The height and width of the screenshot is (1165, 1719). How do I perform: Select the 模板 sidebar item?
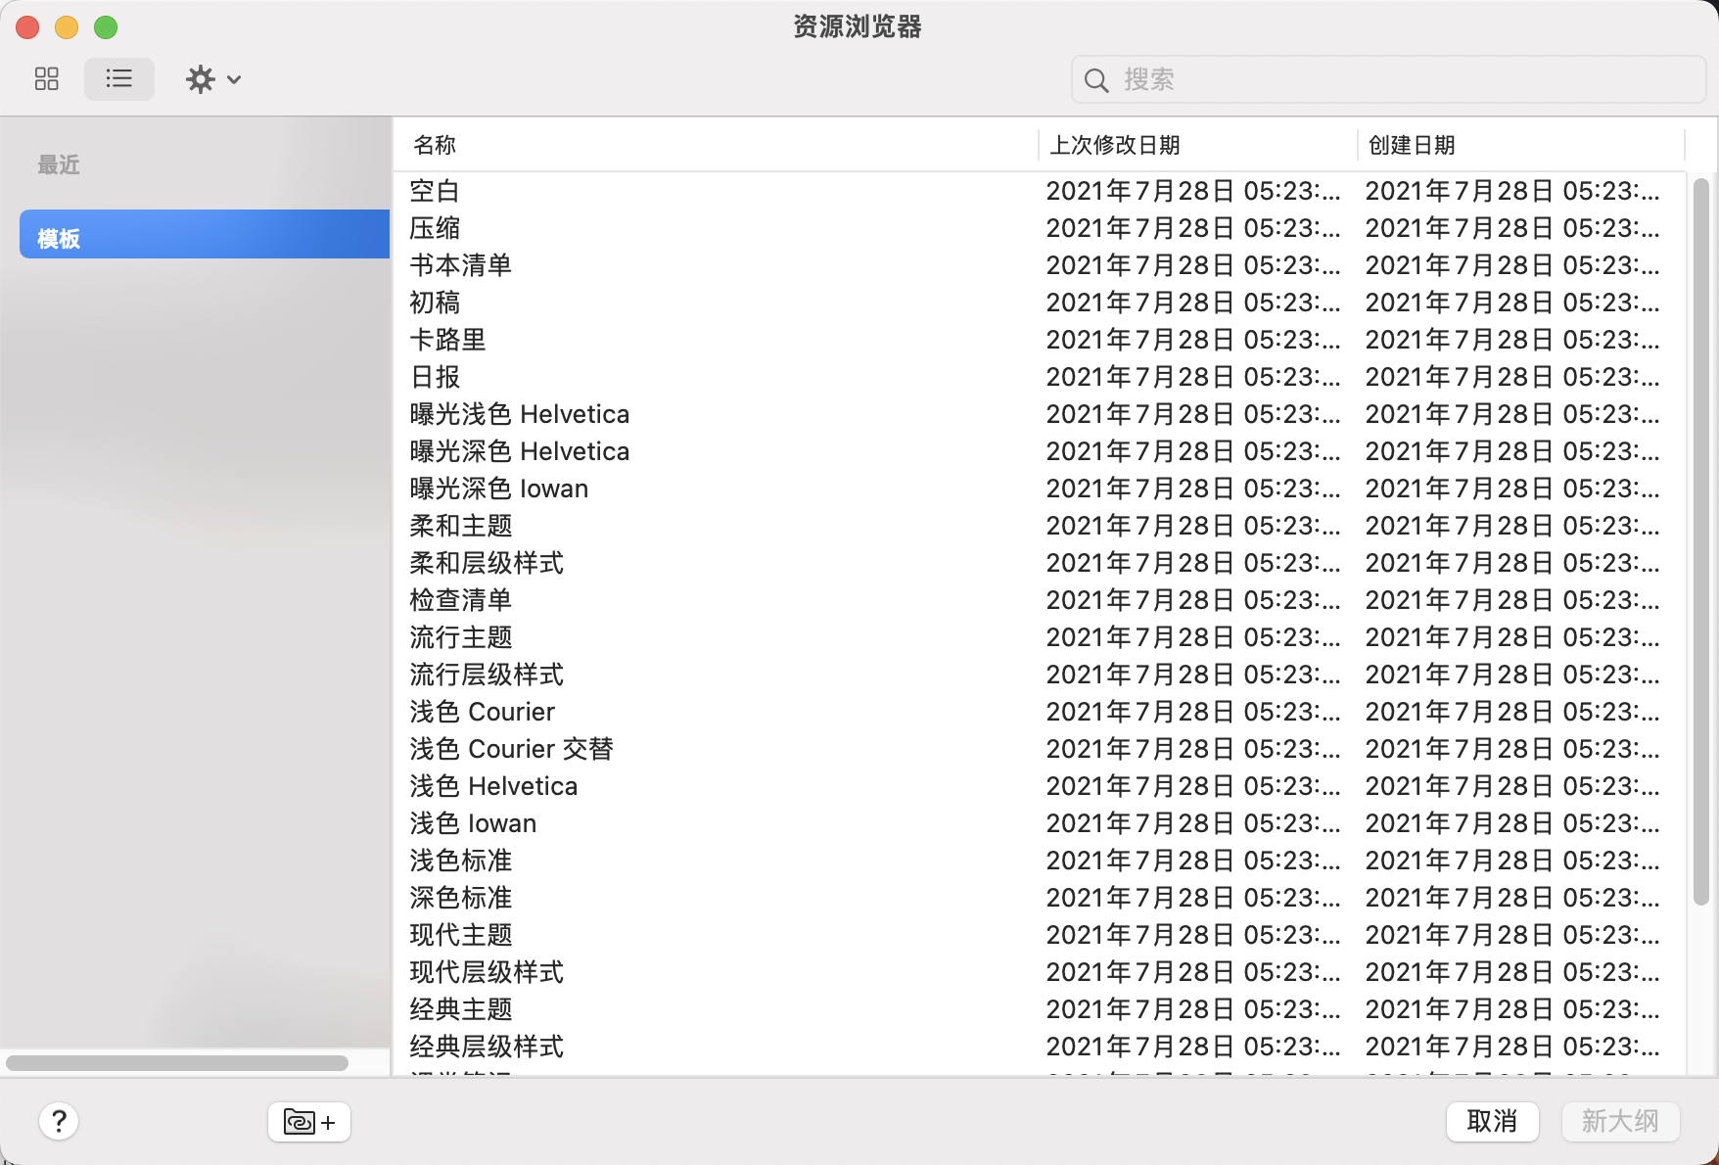tap(205, 234)
